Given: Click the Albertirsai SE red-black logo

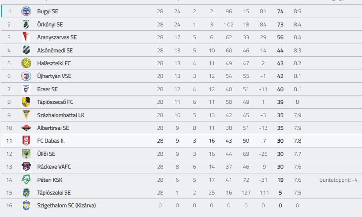Looking at the screenshot, I should click(x=26, y=128).
